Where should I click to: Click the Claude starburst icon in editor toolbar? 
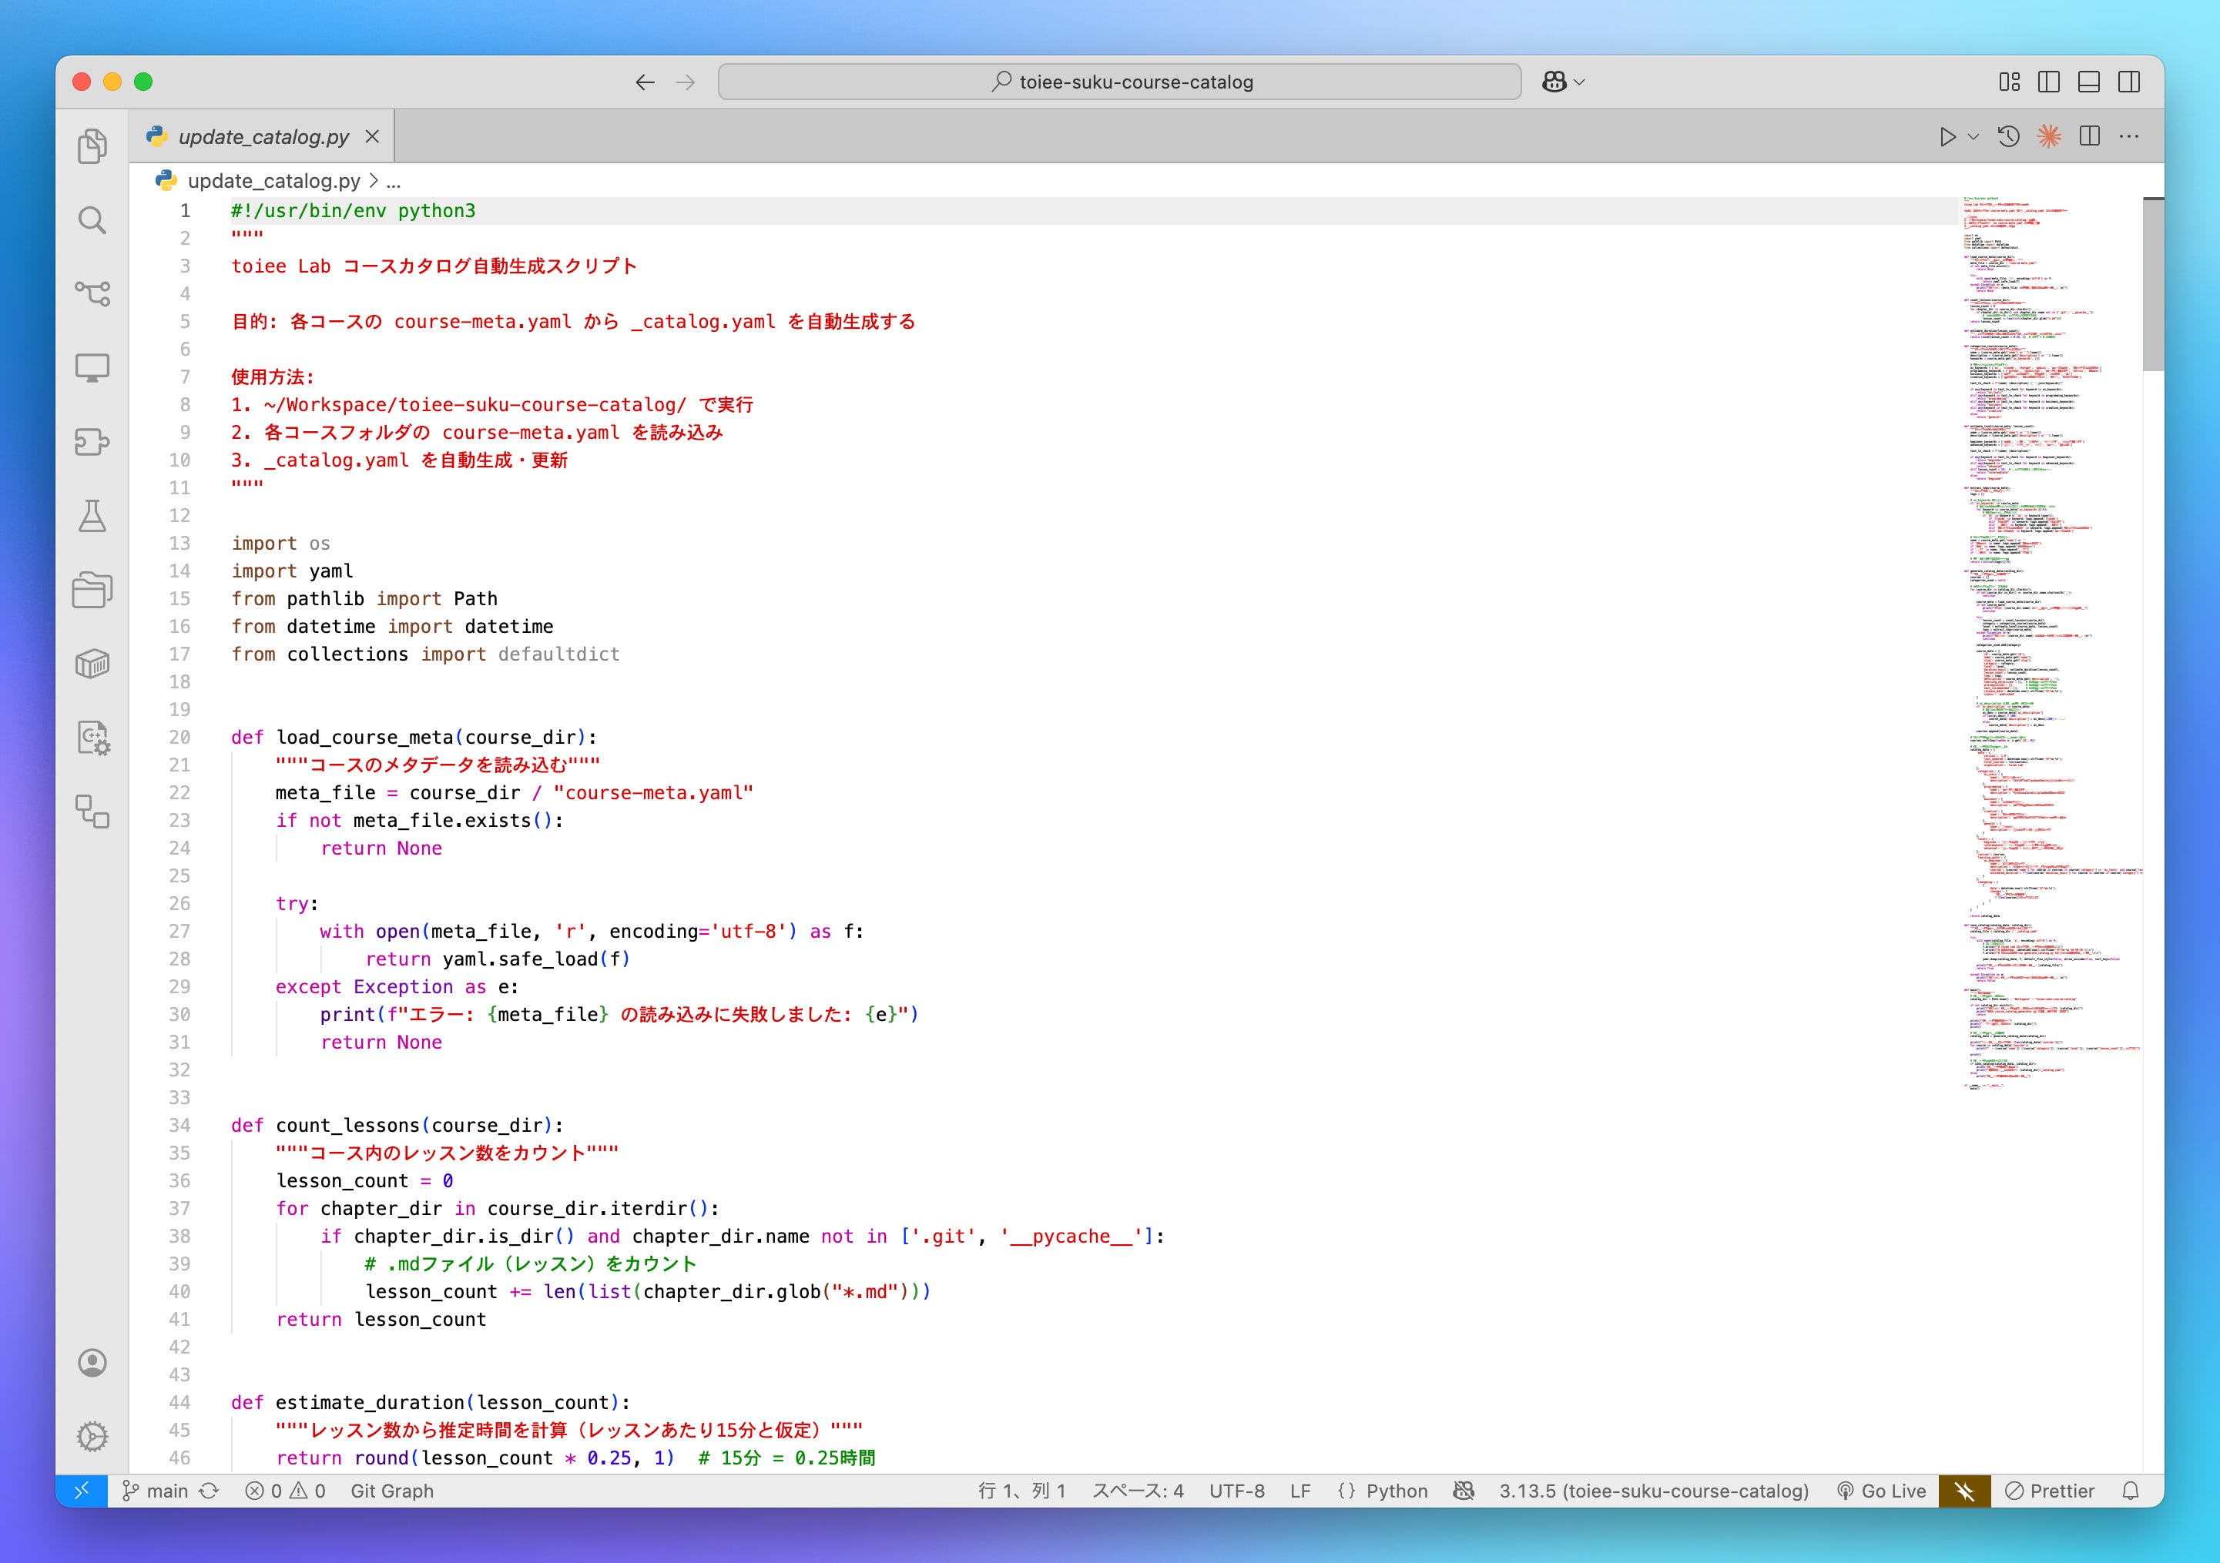(2048, 136)
